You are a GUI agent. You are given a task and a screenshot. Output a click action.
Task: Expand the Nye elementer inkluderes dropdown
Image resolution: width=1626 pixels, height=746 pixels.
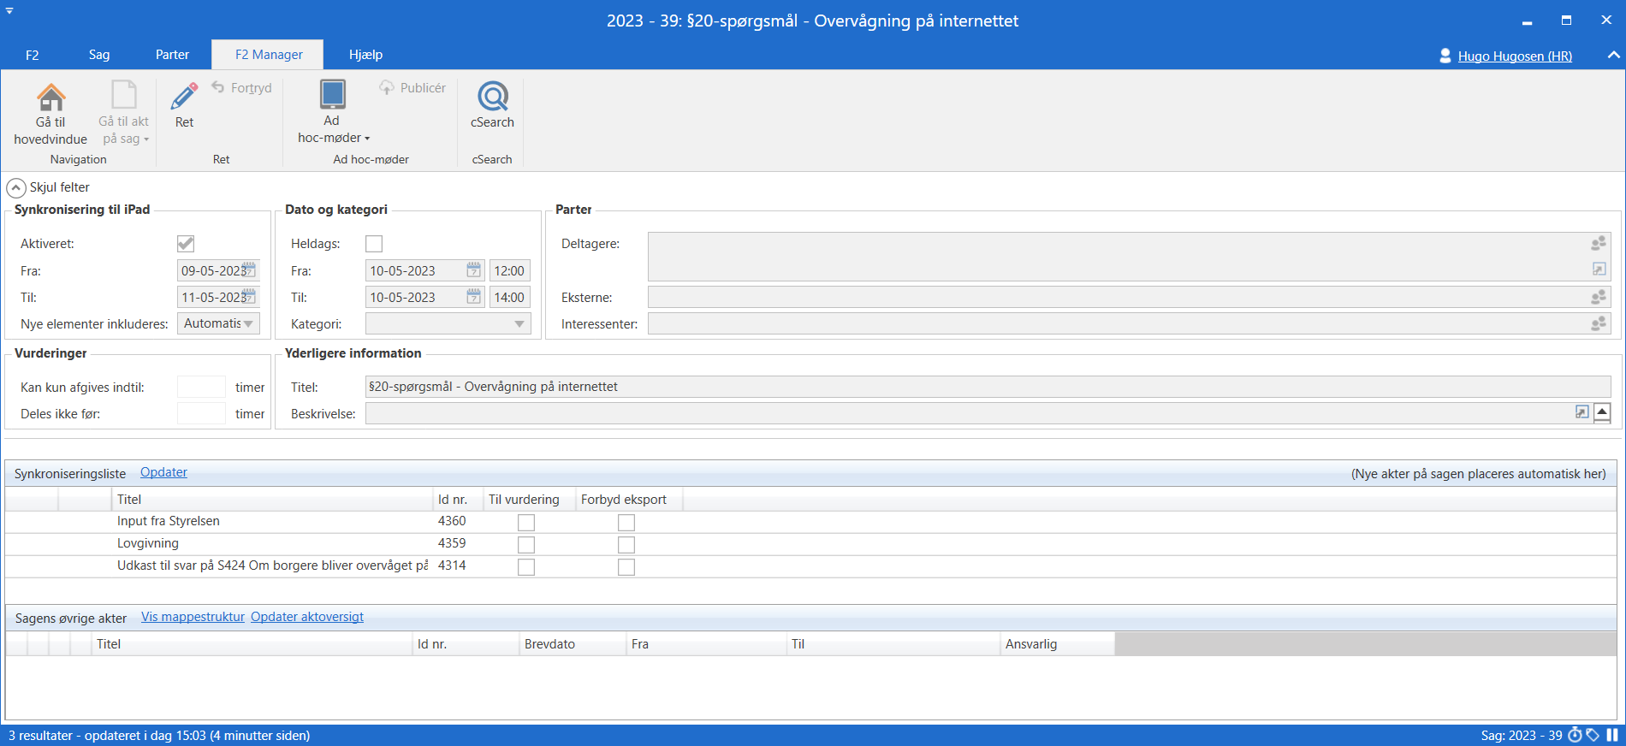coord(248,324)
